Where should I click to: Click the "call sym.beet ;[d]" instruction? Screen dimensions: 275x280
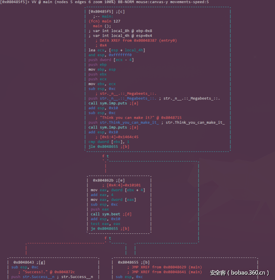tap(111, 214)
